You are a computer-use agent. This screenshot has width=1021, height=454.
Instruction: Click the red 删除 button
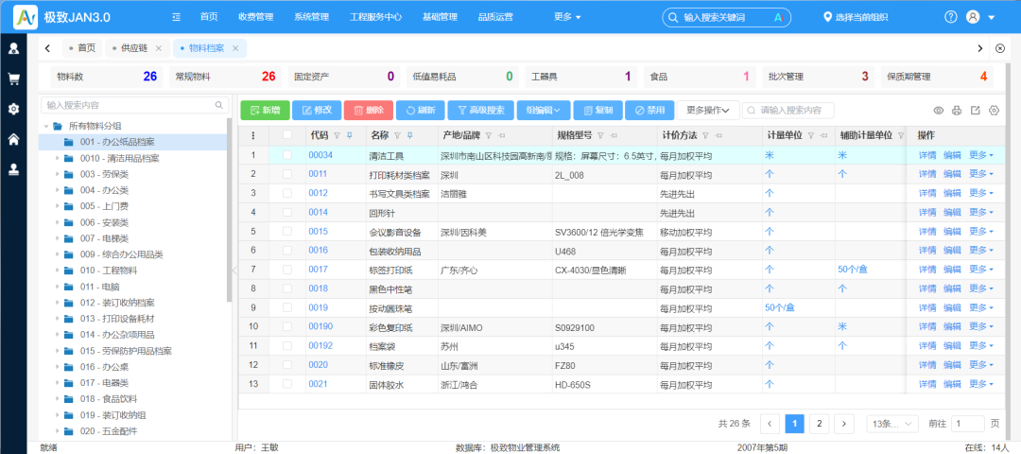click(x=369, y=110)
